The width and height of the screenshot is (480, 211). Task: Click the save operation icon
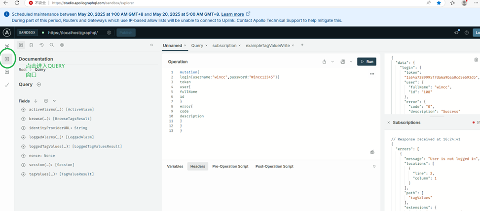pos(343,61)
